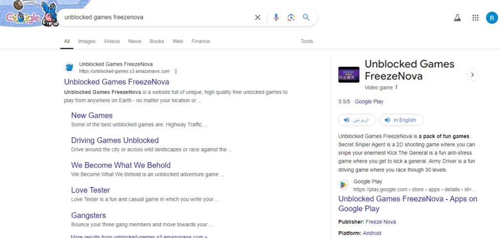Switch to the Finance tab
Viewport: 500px width, 238px height.
point(201,41)
